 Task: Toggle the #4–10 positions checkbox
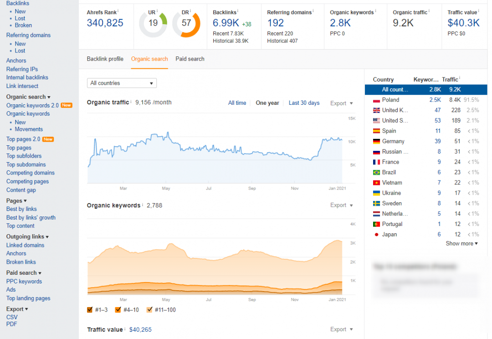click(118, 310)
